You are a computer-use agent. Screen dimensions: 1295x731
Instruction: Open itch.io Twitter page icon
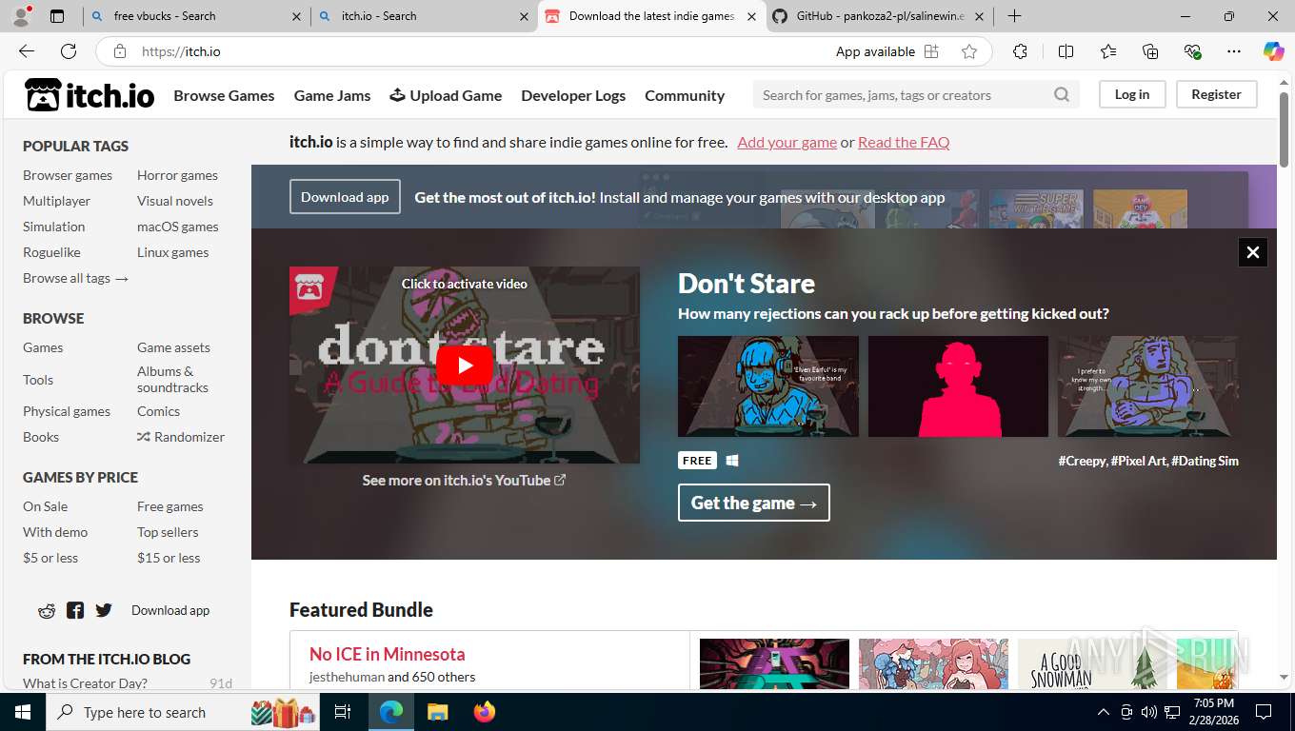coord(104,610)
